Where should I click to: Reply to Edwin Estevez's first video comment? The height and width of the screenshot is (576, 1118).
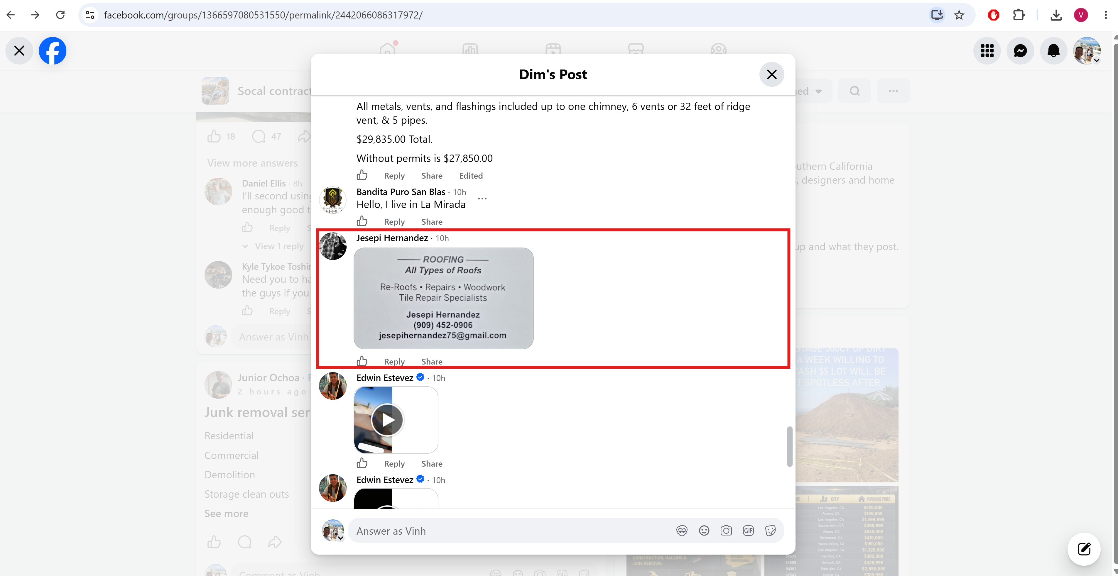[x=394, y=464]
